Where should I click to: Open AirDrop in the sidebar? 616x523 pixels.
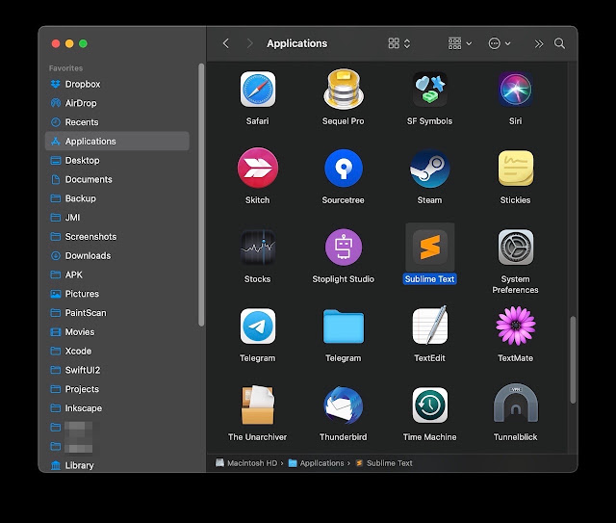tap(117, 103)
